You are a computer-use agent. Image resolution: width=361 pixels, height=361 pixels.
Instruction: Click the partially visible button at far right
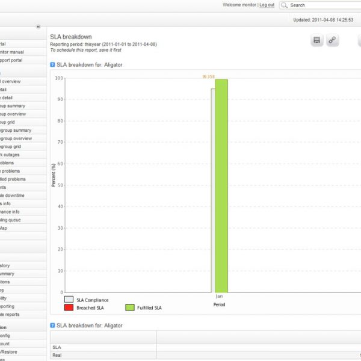358,40
